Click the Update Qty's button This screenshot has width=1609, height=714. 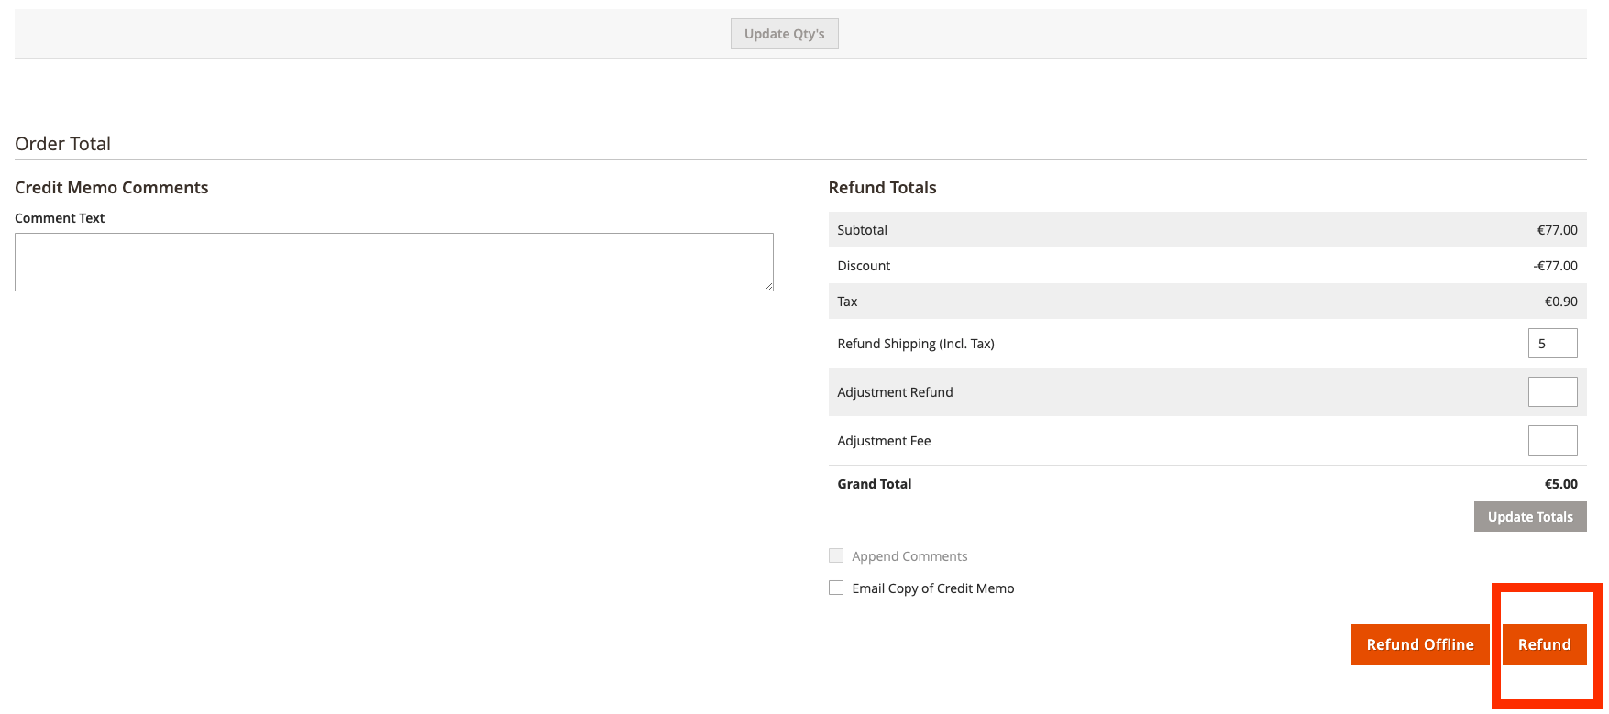tap(784, 34)
